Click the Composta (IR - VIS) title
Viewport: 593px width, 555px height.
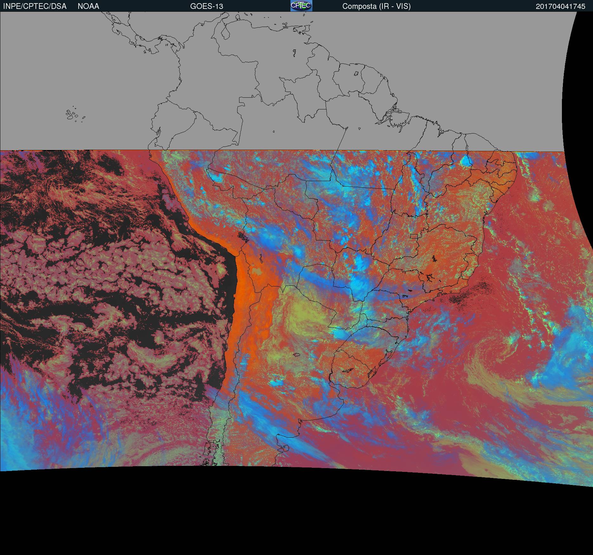(x=376, y=6)
